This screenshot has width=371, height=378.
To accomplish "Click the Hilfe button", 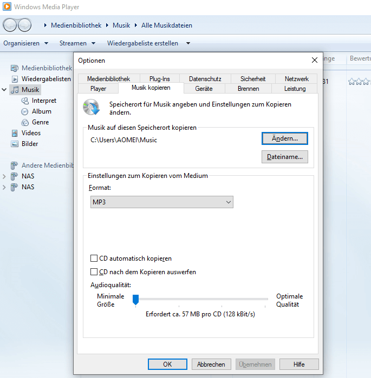I will tap(299, 364).
